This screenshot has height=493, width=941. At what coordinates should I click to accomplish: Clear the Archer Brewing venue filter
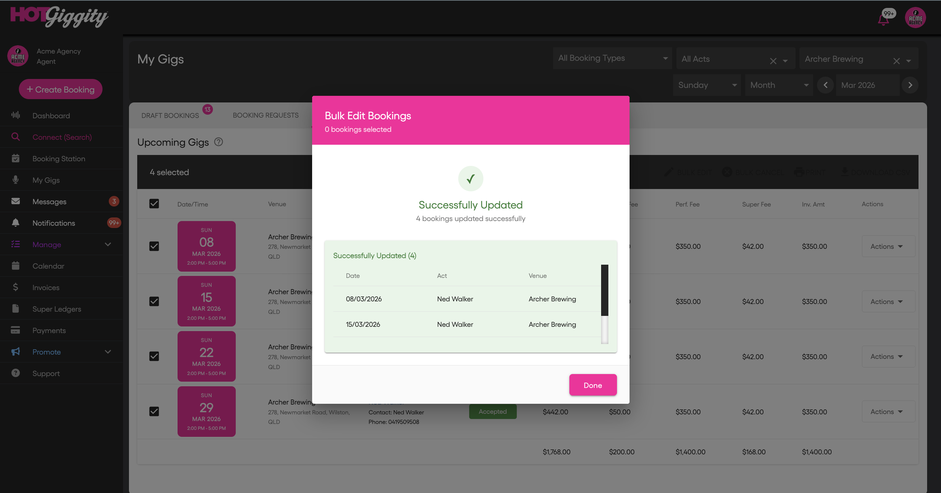click(896, 61)
